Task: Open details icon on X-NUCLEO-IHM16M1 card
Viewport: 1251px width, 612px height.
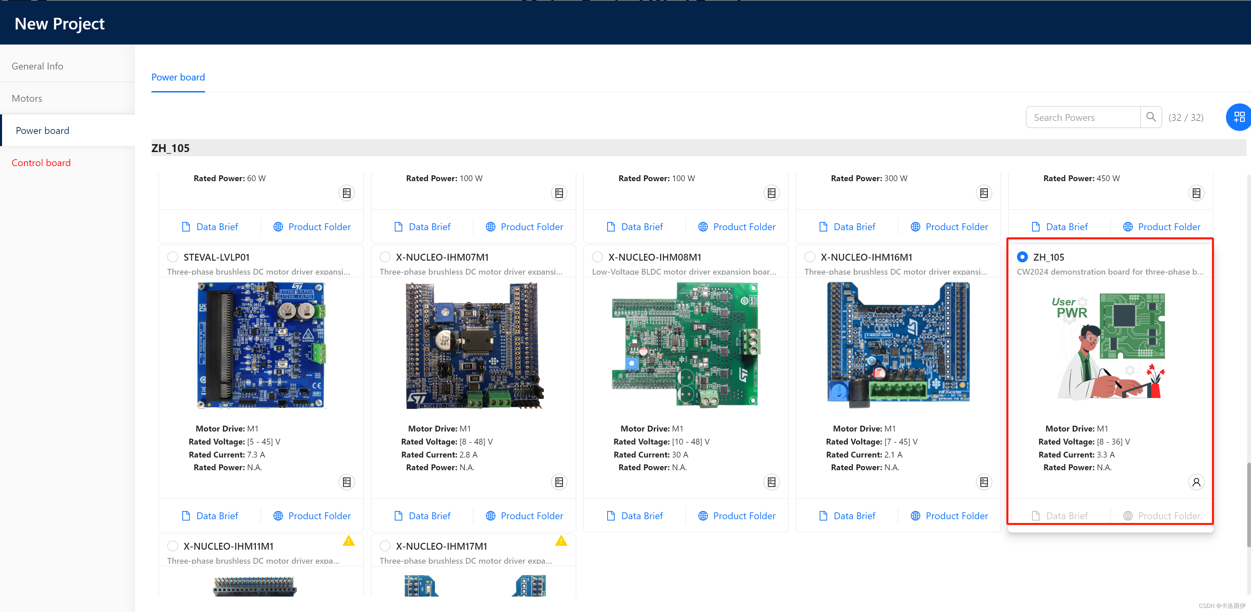Action: click(983, 482)
